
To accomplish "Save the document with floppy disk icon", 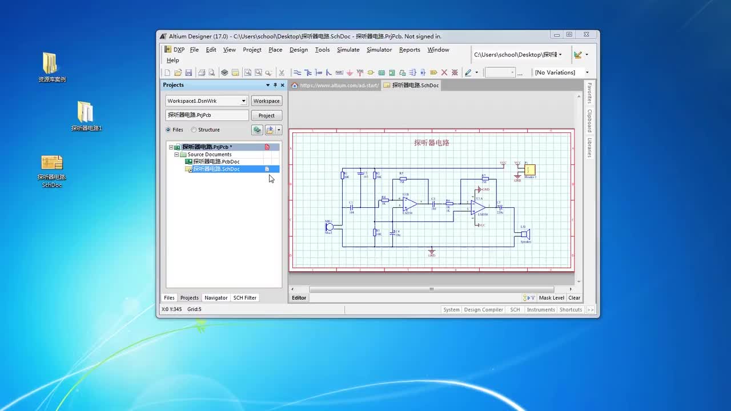I will pos(188,72).
